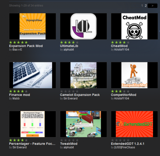
Task: Open the Camelot castle thumbnail
Action: pyautogui.click(x=83, y=75)
